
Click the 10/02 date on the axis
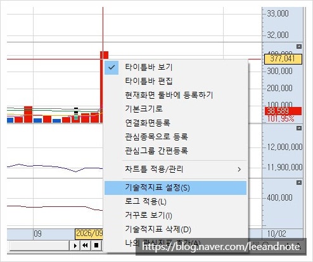276,234
